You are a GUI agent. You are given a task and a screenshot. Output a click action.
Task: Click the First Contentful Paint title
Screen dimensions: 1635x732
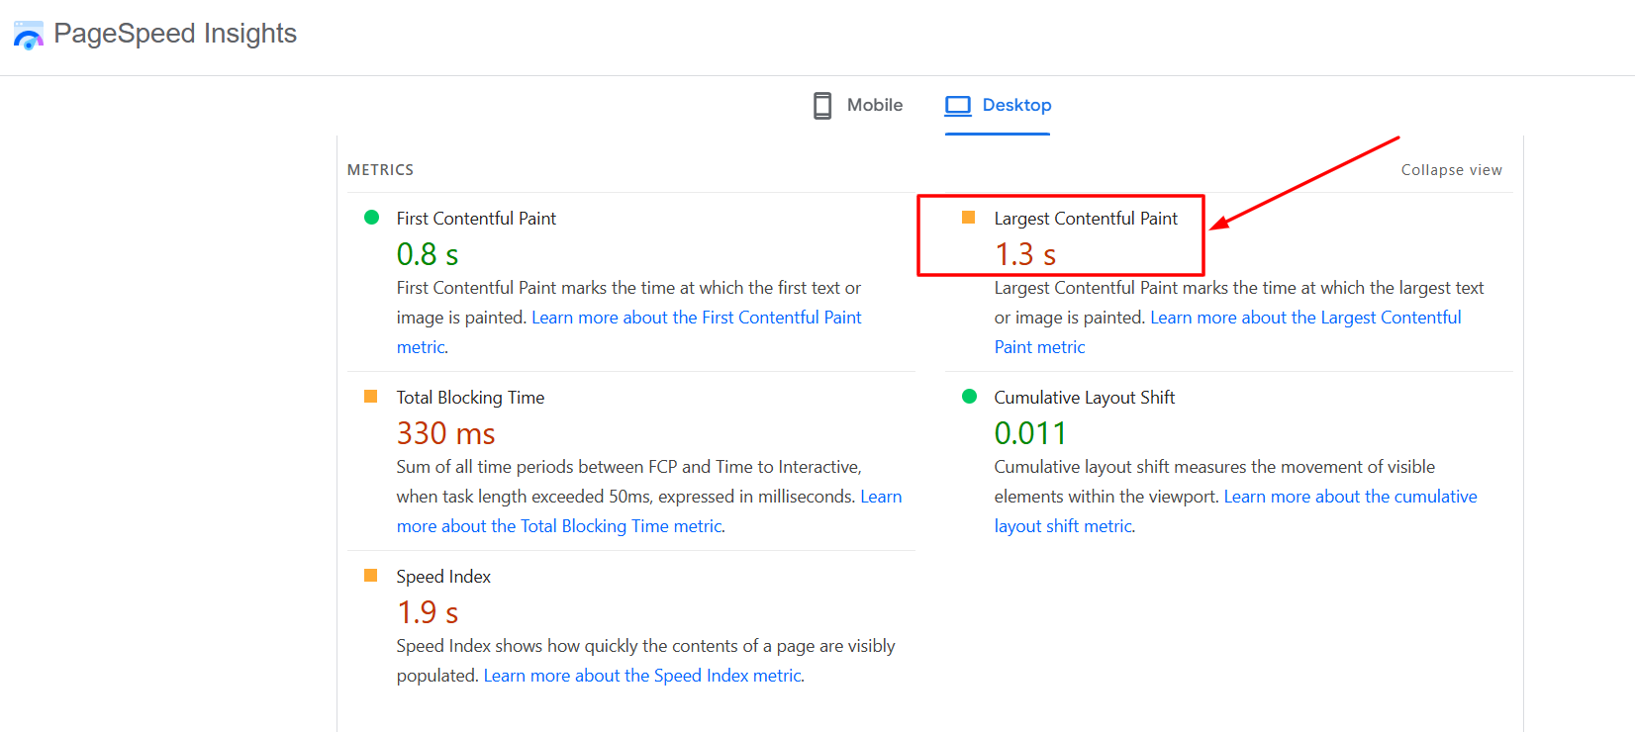476,219
